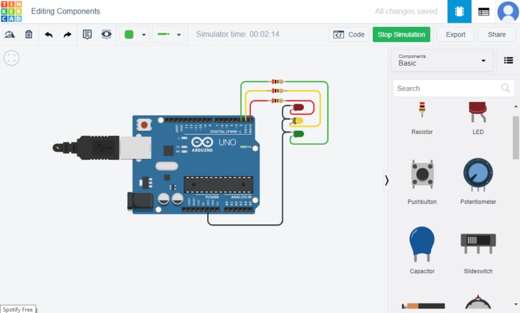The height and width of the screenshot is (313, 520).
Task: Open the Components Basic dropdown
Action: (442, 61)
